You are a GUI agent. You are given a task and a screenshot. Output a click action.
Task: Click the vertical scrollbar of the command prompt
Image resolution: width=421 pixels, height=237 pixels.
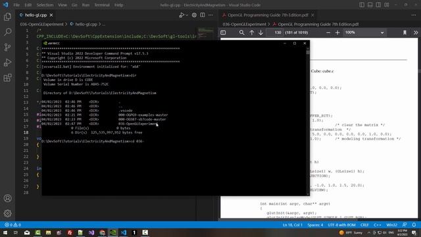pos(308,121)
